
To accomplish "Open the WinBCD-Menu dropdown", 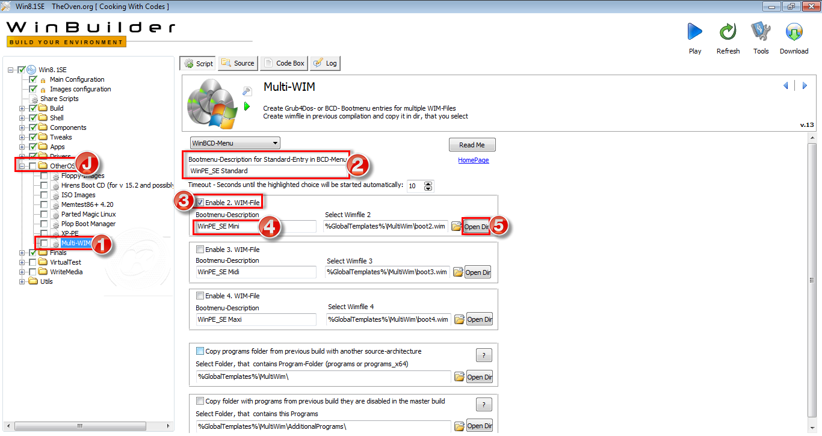I will pyautogui.click(x=235, y=143).
